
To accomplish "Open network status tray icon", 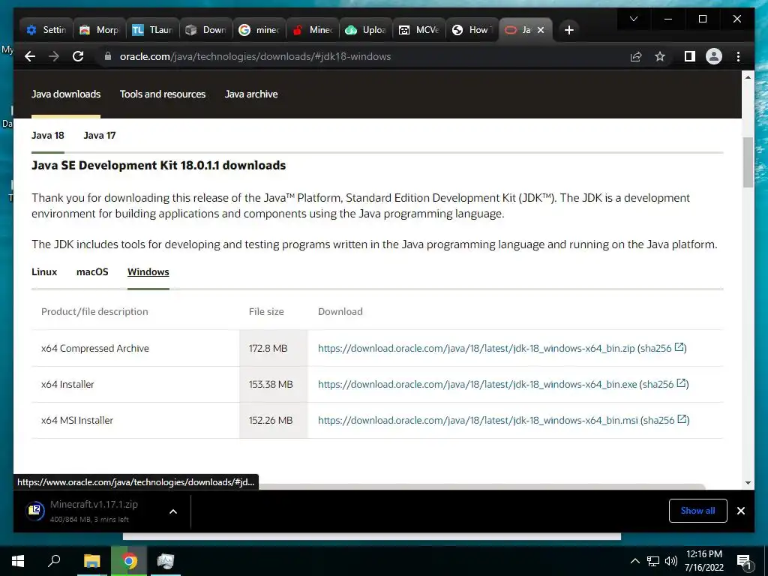I will (653, 561).
